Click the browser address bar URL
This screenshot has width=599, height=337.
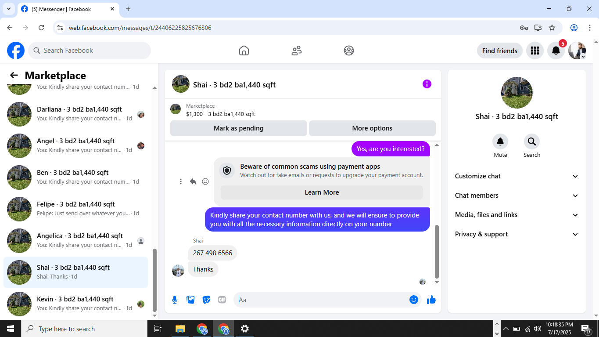(140, 28)
